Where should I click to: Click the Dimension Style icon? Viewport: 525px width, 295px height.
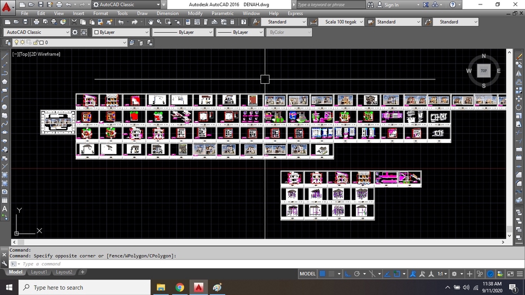point(313,22)
